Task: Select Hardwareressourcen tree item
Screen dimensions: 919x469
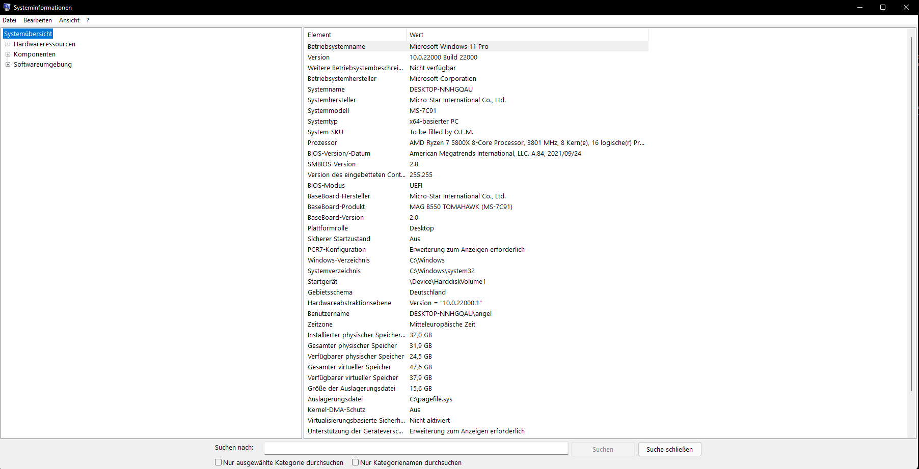Action: pos(44,44)
